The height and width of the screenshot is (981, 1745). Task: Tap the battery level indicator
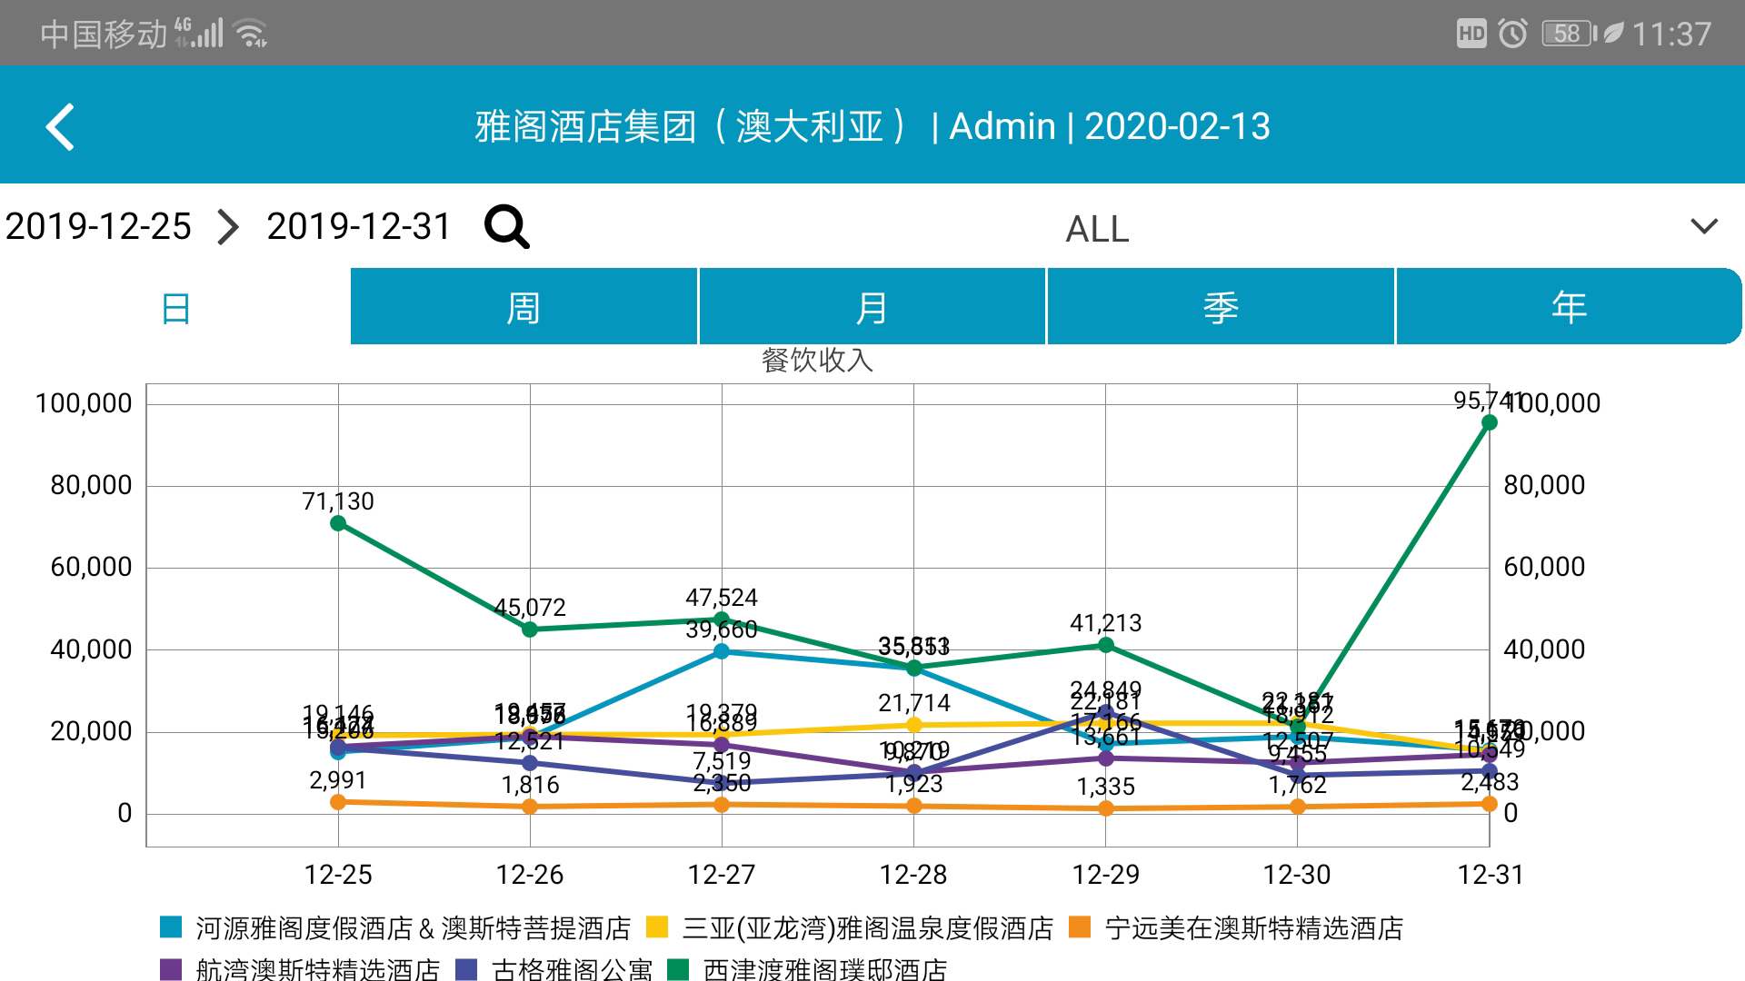1568,35
